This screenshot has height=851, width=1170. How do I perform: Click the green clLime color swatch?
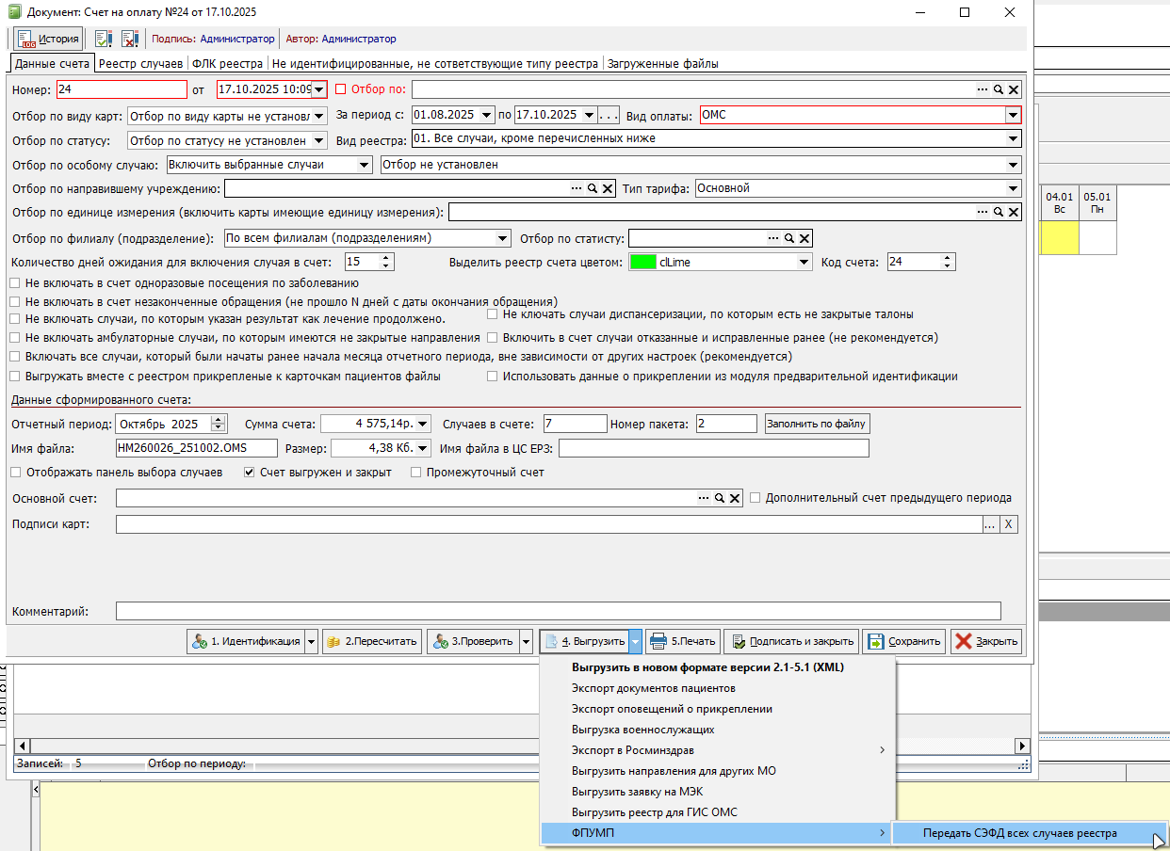click(642, 262)
